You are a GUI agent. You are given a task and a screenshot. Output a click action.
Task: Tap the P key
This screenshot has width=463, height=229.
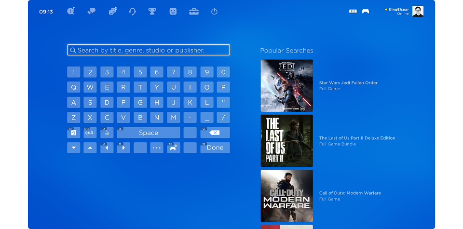click(223, 87)
